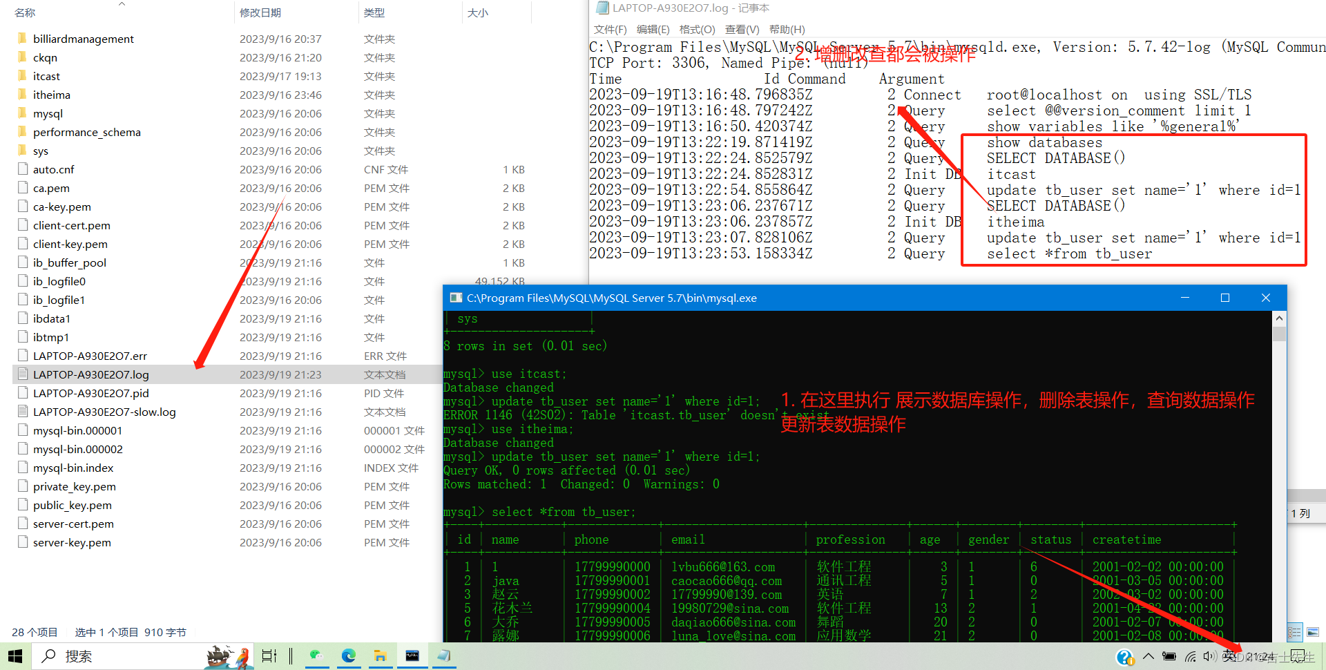Maximize the mysql.exe console window
Viewport: 1326px width, 670px height.
(1225, 298)
